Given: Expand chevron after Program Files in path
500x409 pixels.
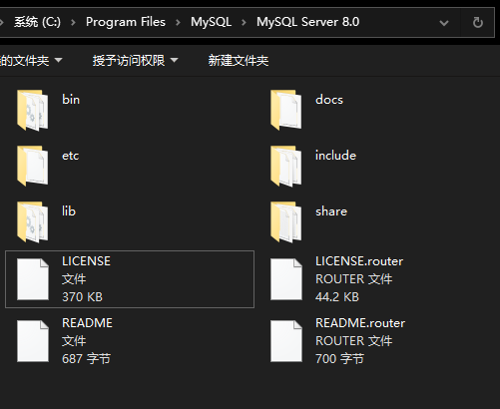Looking at the screenshot, I should click(178, 23).
